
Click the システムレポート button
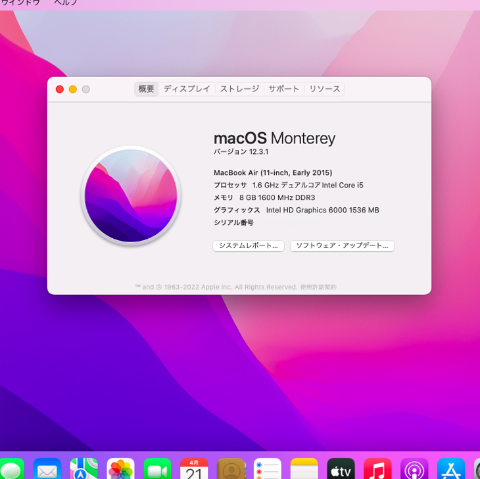(x=249, y=245)
